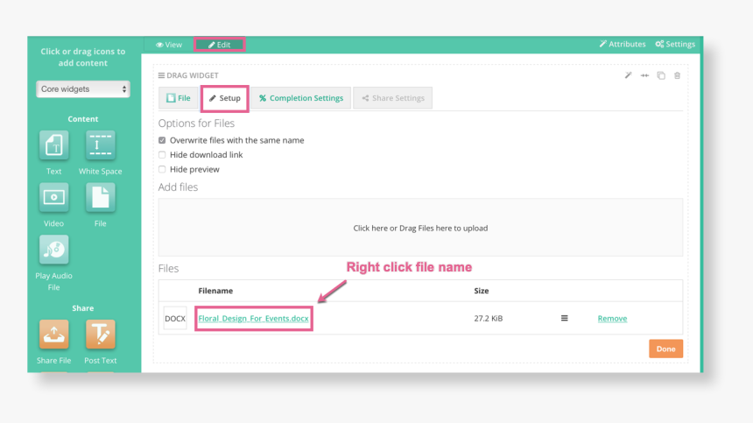
Task: Select the White Space widget icon
Action: [x=100, y=145]
